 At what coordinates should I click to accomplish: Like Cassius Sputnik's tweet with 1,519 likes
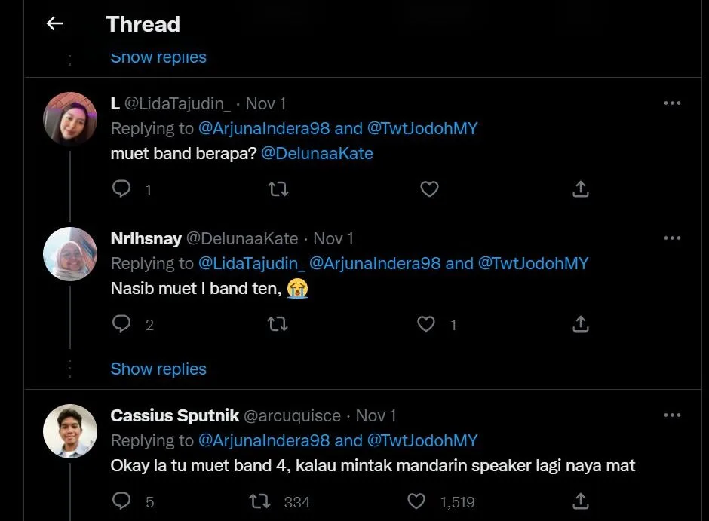416,501
